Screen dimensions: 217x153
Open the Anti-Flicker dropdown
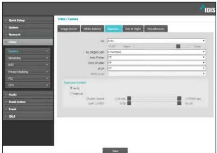[x=156, y=57]
